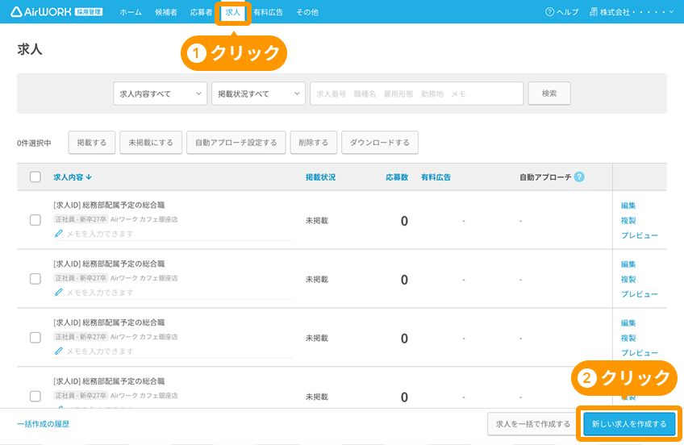Click プレビュー link in first row

pos(640,235)
